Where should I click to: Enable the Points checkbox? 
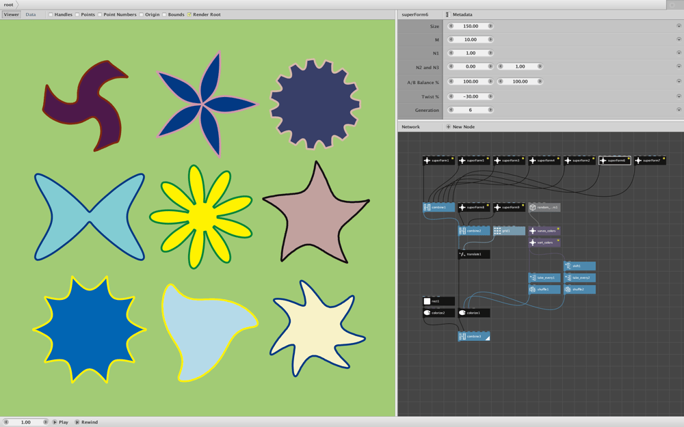point(77,15)
